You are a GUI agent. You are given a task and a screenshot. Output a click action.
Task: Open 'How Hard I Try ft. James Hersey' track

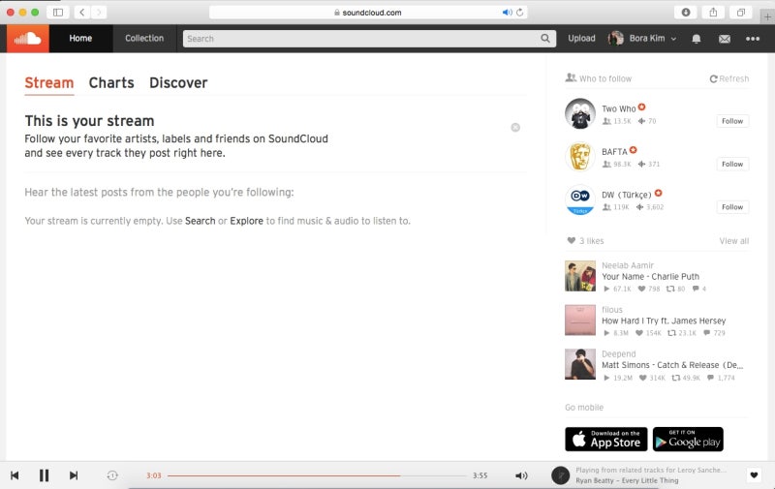pyautogui.click(x=664, y=321)
